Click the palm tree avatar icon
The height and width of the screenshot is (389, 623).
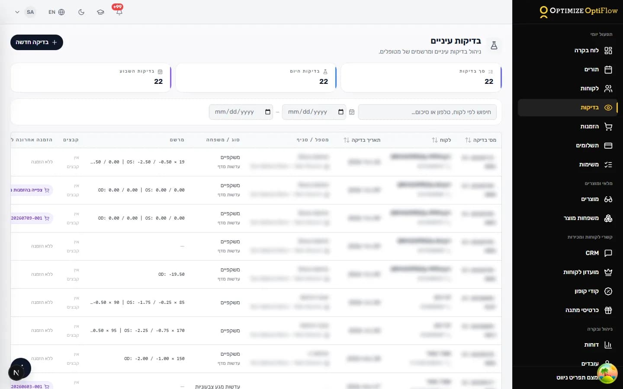[x=607, y=373]
